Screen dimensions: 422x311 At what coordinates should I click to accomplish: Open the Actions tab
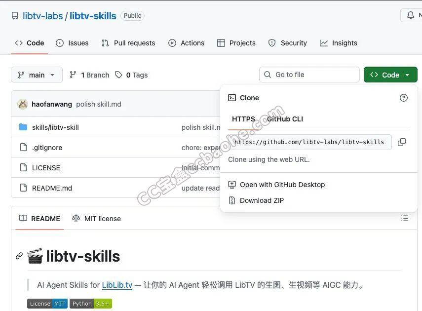(186, 43)
